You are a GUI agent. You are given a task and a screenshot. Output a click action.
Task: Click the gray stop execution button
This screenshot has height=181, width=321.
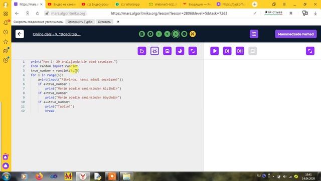(x=252, y=51)
